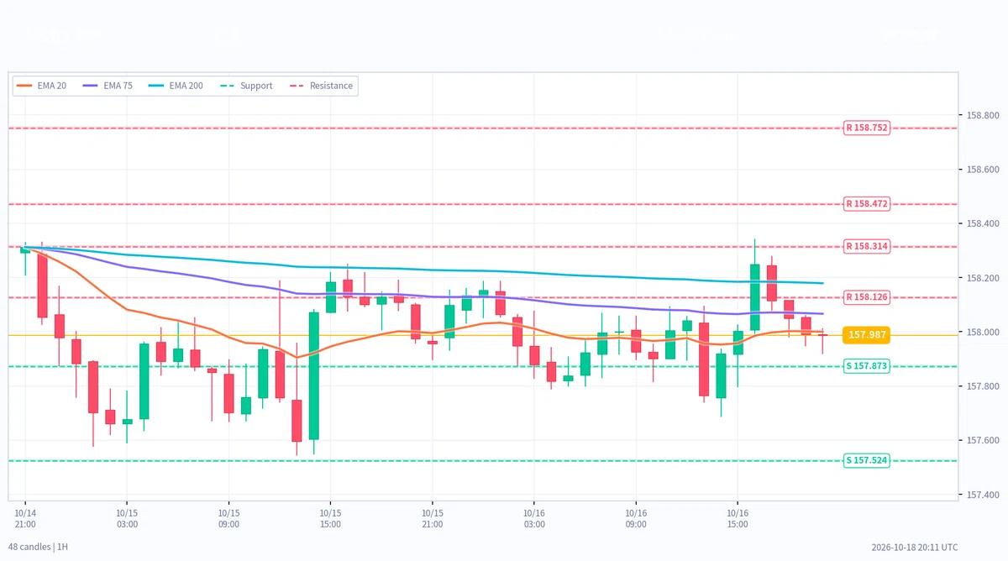Viewport: 1008px width, 561px height.
Task: Click the 10/15 03:00 time axis label
Action: click(x=127, y=517)
